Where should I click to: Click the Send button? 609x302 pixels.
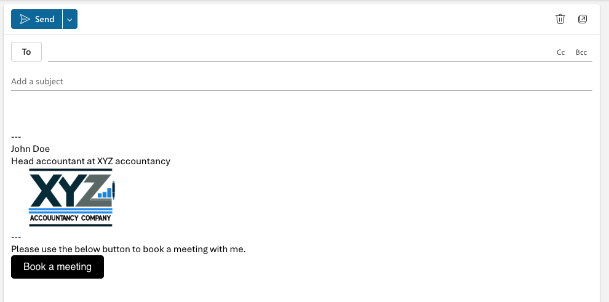[x=36, y=19]
